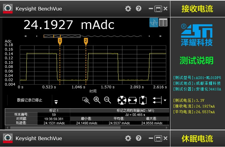This screenshot has height=147, width=225.
Task: Click horizontal scrollbar under marker table
Action: 65,128
